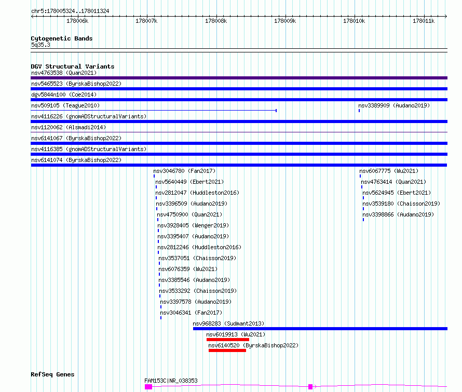Viewport: 462px width, 392px height.
Task: Click nsv6141074 (ByrskaBishop2022) label
Action: click(76, 160)
